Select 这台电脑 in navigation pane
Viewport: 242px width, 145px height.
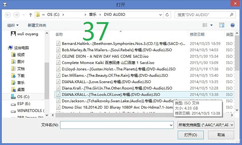pos(19,48)
